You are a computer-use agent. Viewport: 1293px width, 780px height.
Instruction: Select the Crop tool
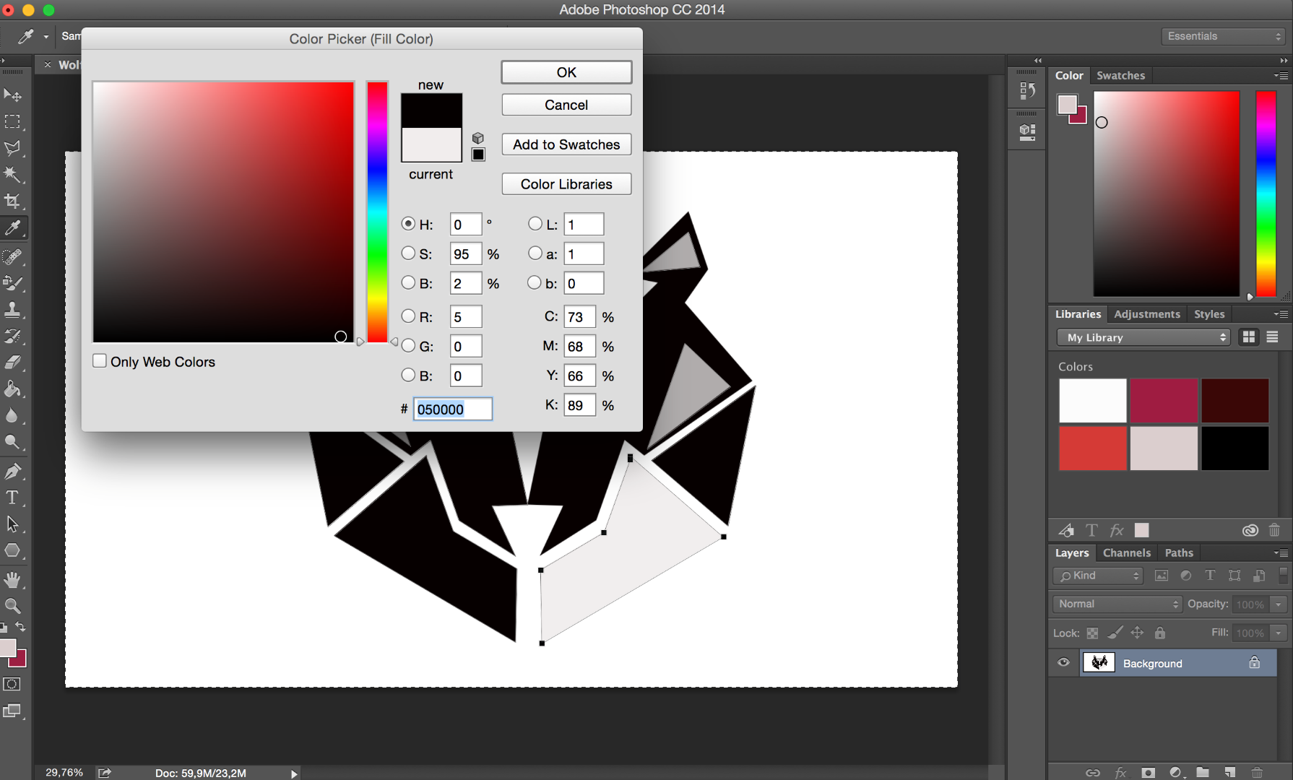(x=12, y=201)
